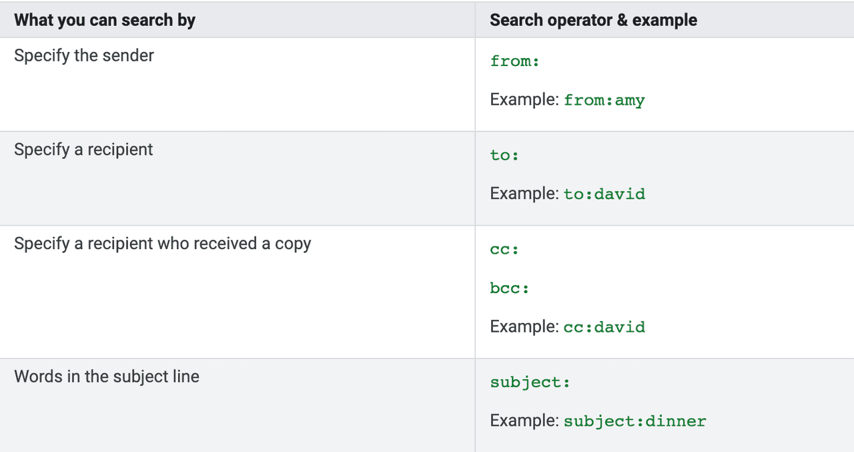Click the 'cc:david' example code

click(604, 327)
